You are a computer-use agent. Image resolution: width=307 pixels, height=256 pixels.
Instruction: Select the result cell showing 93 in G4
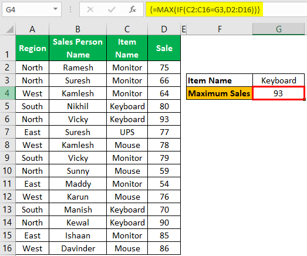(x=278, y=93)
